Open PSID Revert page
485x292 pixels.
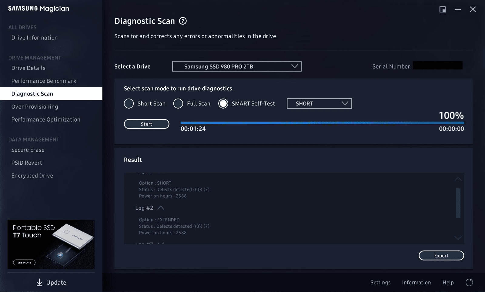[x=27, y=163]
